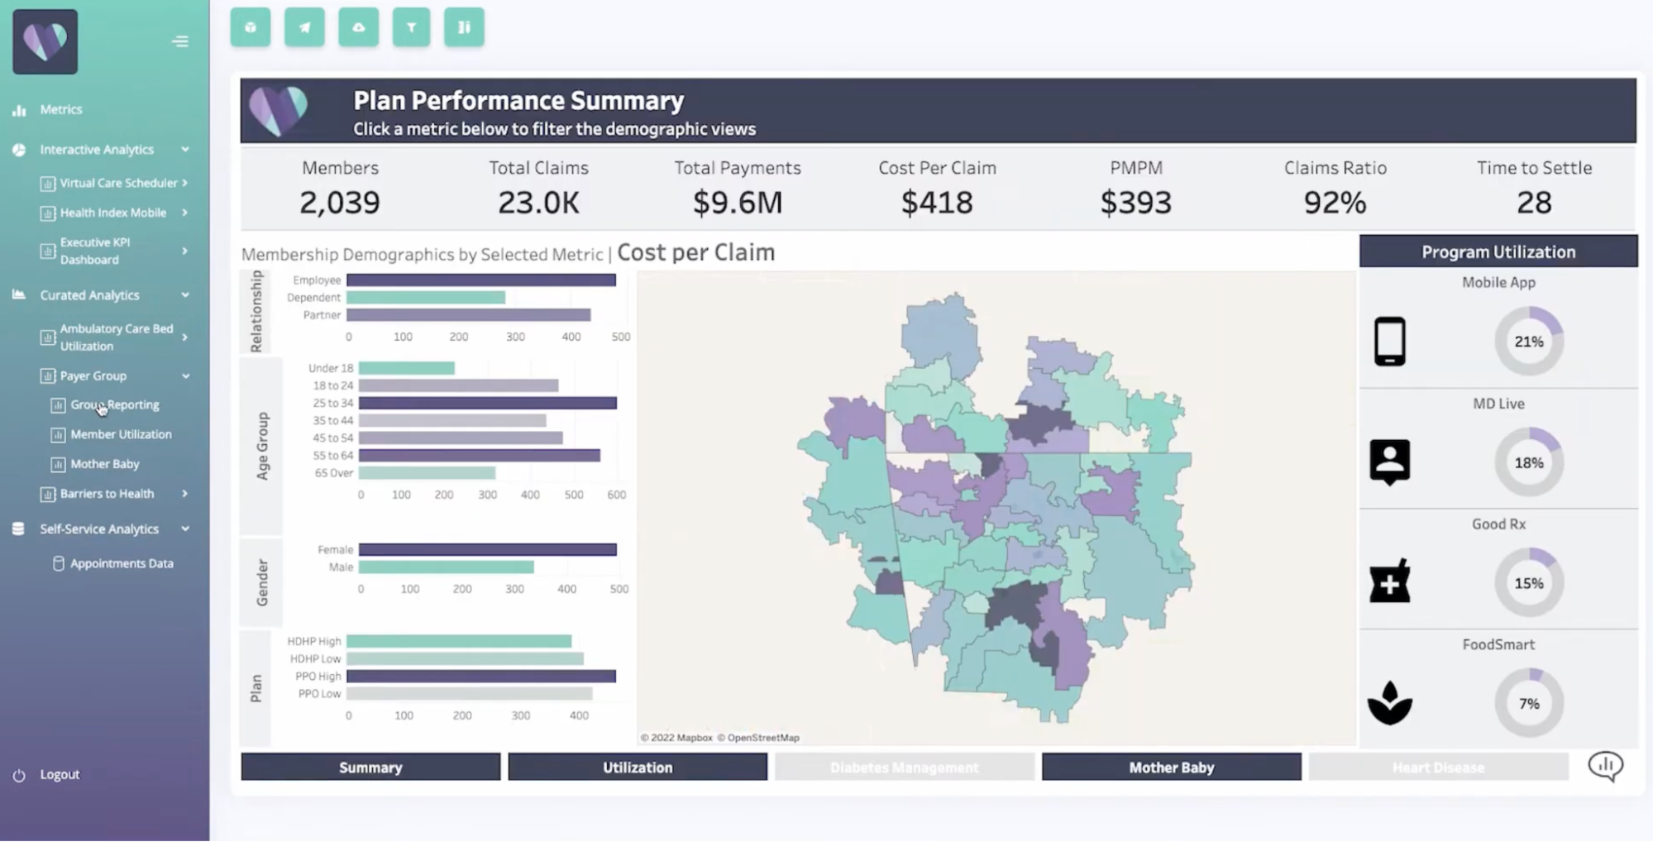Switch to the bottom Mother Baby tab
The image size is (1653, 842).
1172,767
